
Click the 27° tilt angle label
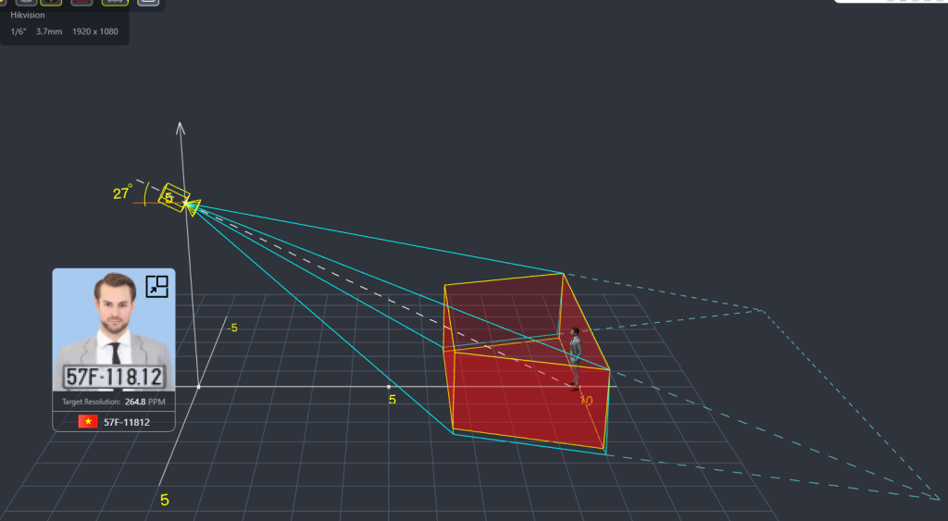(122, 192)
